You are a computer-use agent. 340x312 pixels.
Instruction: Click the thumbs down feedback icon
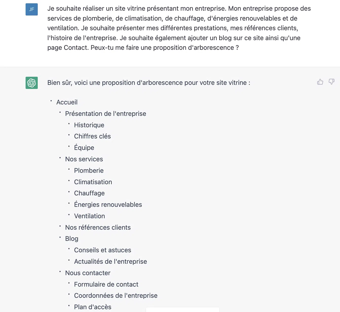tap(331, 82)
